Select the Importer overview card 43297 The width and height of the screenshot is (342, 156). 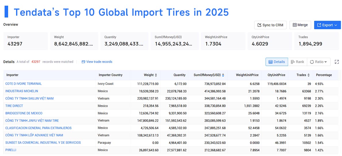click(x=26, y=41)
